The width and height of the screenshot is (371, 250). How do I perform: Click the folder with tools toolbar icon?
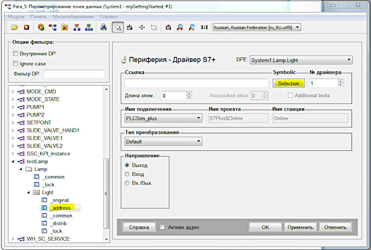coord(65,27)
